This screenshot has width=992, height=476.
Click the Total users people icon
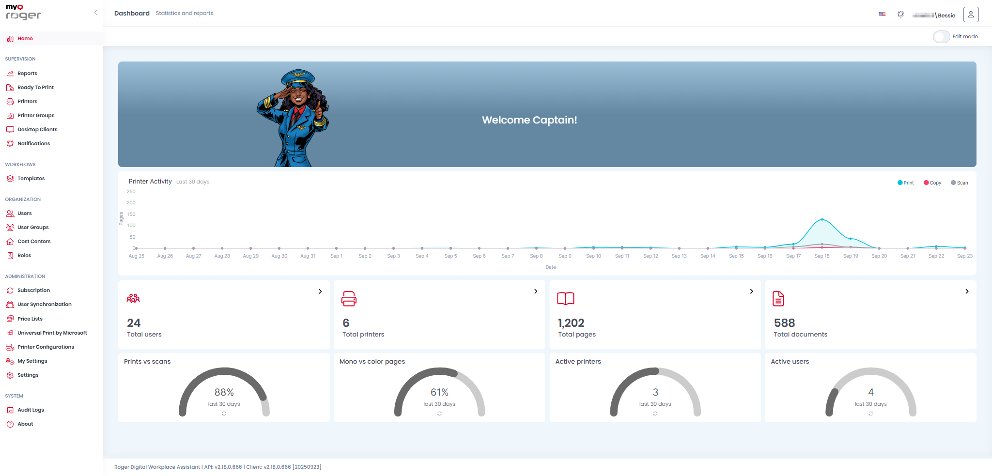(x=133, y=299)
